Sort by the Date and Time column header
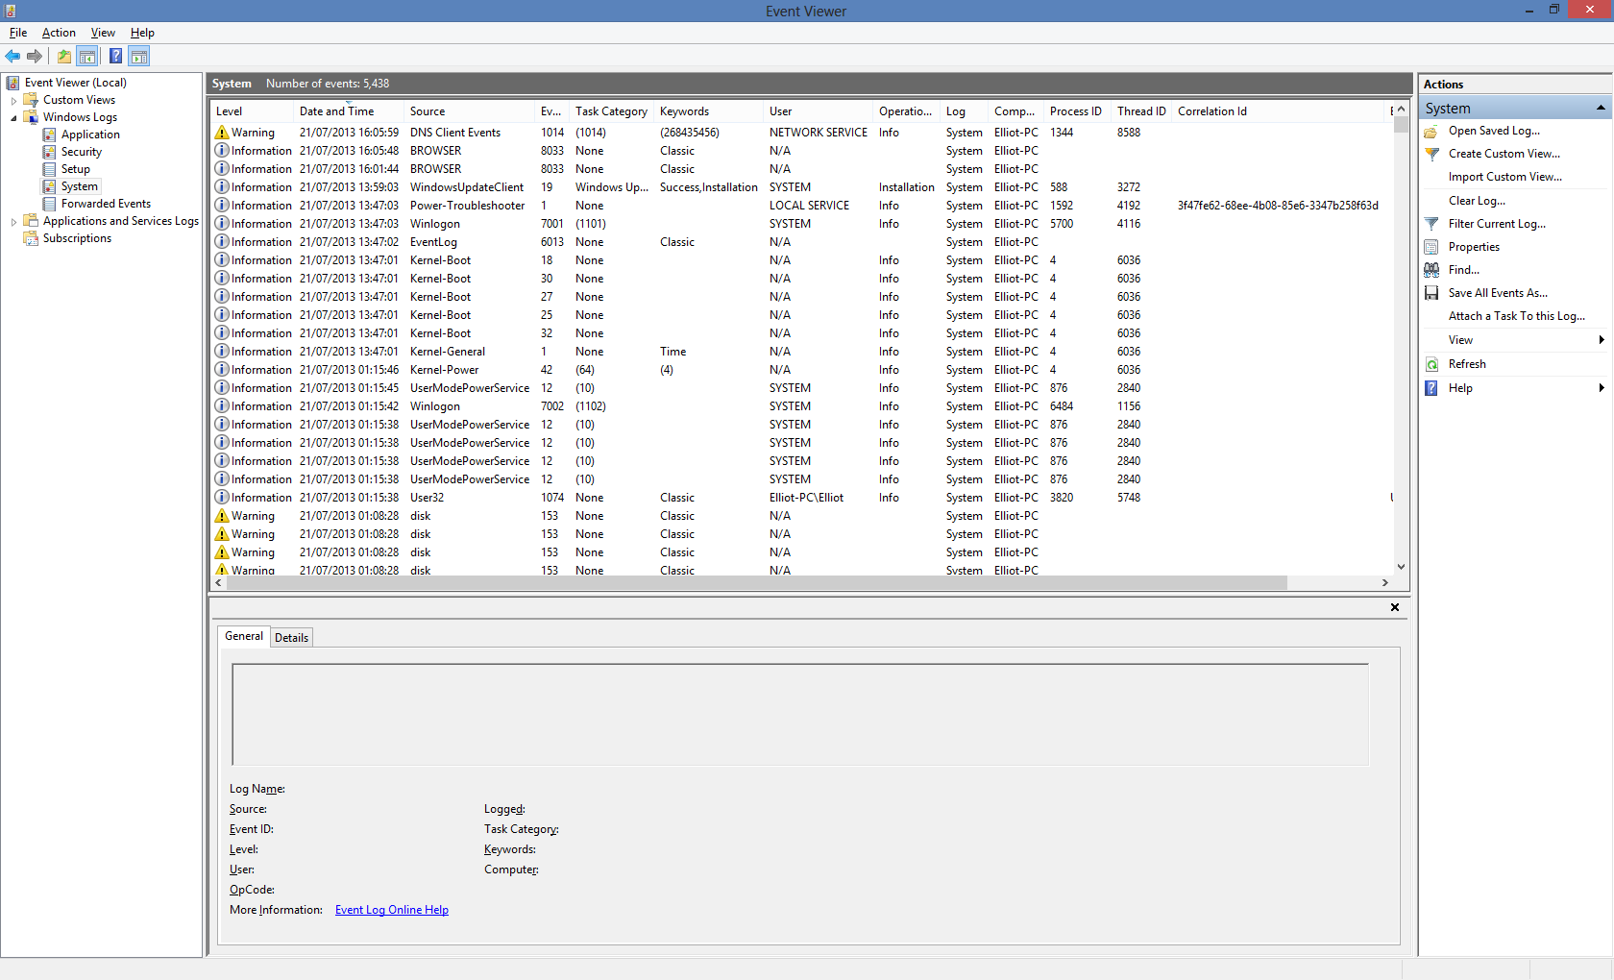The image size is (1614, 980). point(349,111)
